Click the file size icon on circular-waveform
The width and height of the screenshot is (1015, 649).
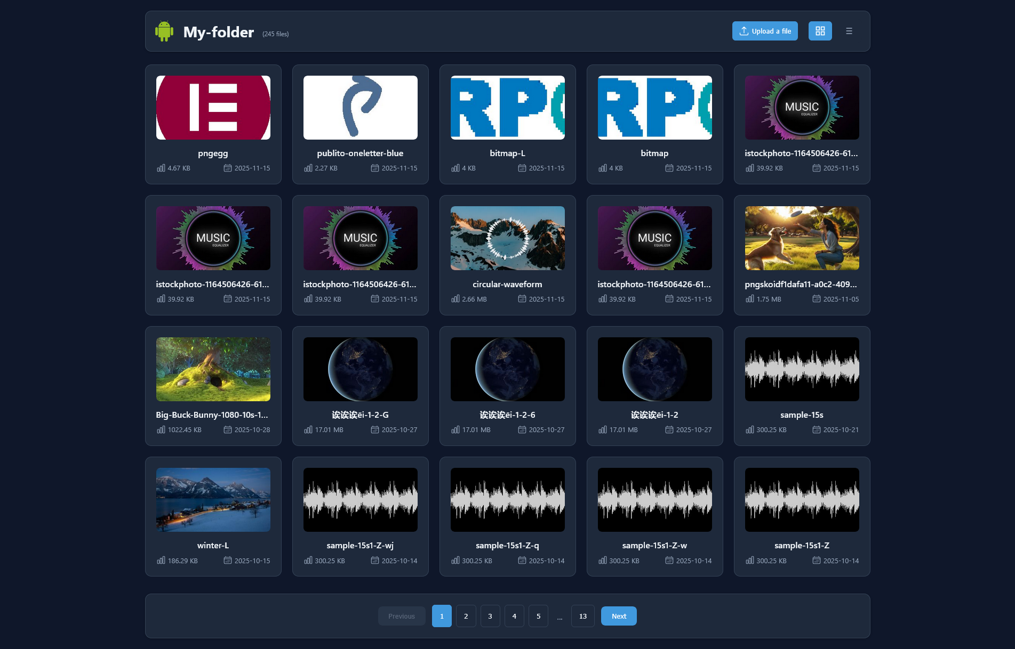pos(455,299)
